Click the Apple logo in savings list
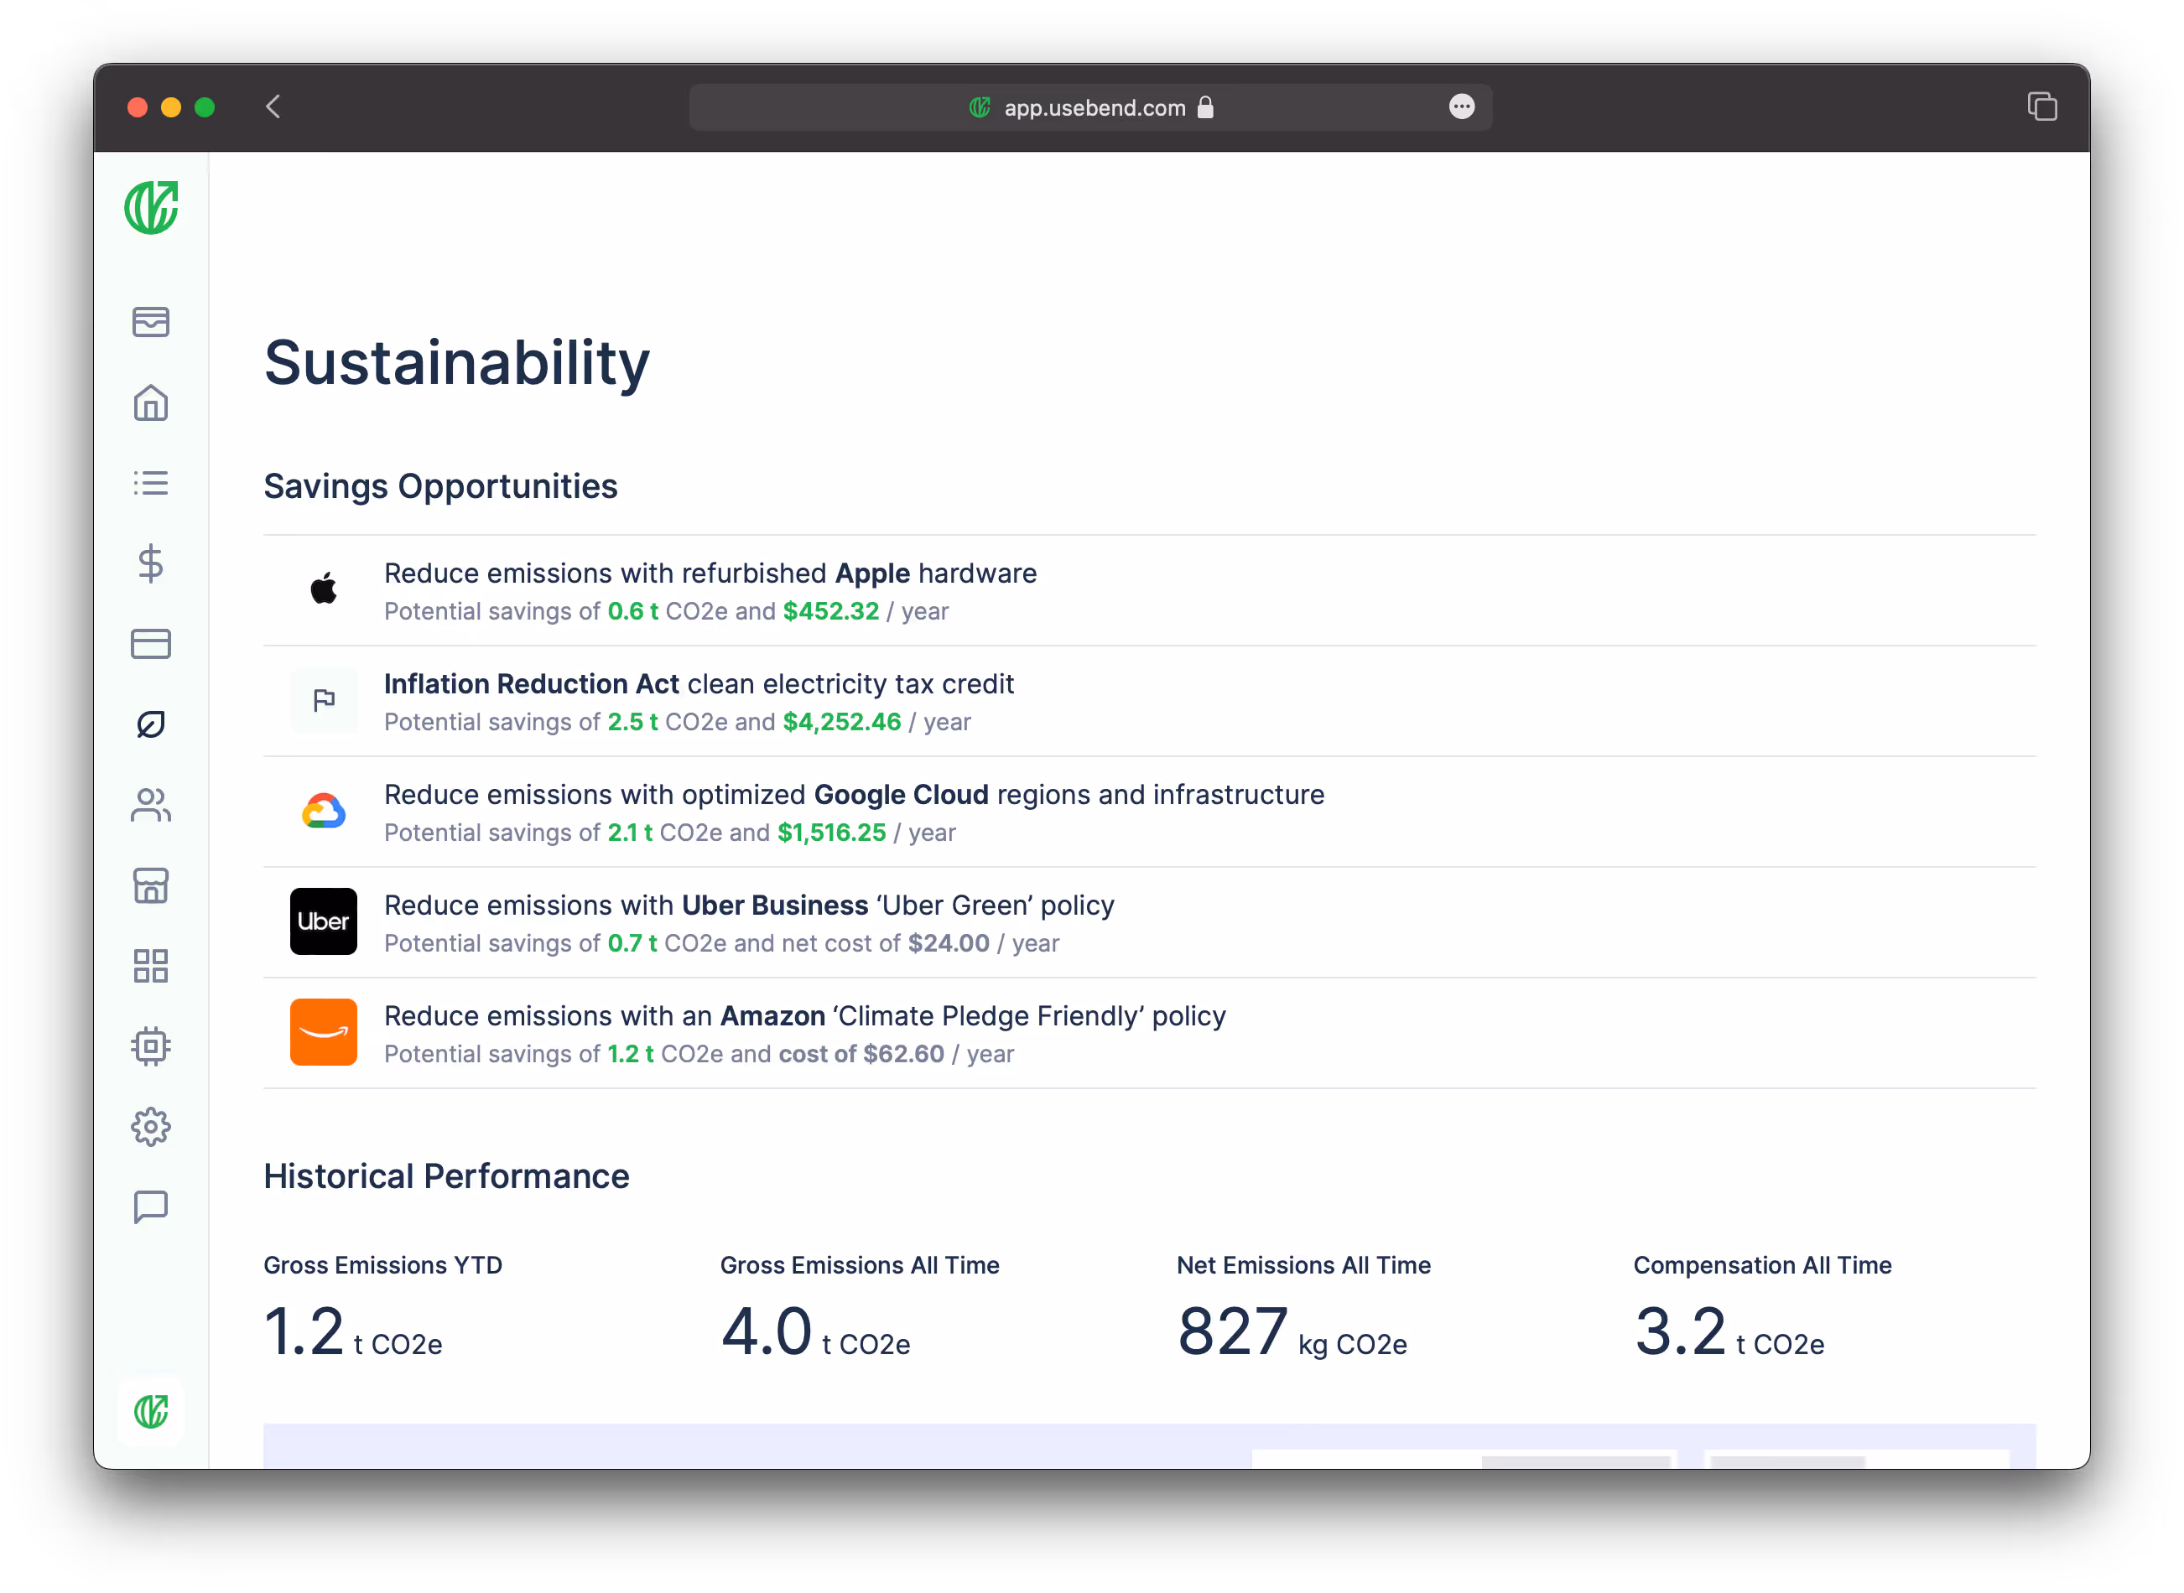 coord(324,589)
